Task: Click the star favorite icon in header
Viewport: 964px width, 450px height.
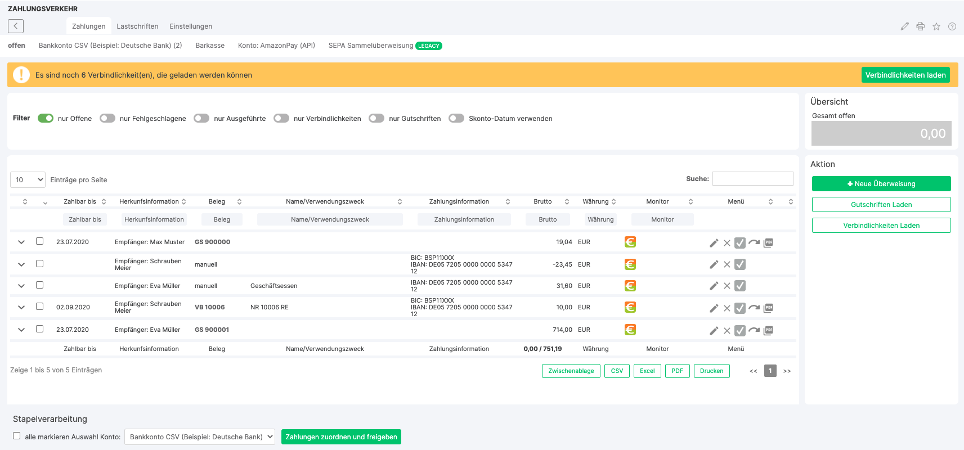Action: (x=936, y=26)
